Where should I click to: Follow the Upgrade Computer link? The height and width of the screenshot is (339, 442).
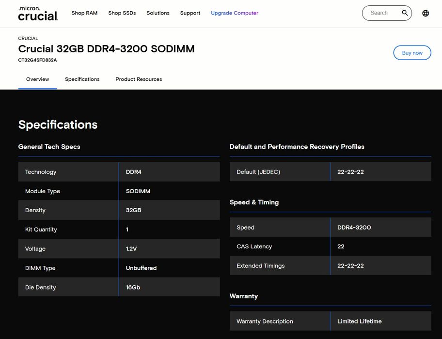click(235, 13)
